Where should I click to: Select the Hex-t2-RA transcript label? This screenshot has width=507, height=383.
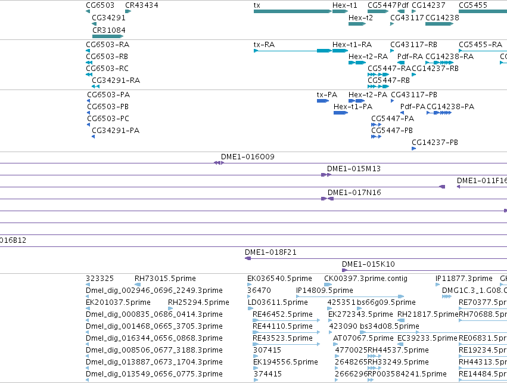[368, 56]
